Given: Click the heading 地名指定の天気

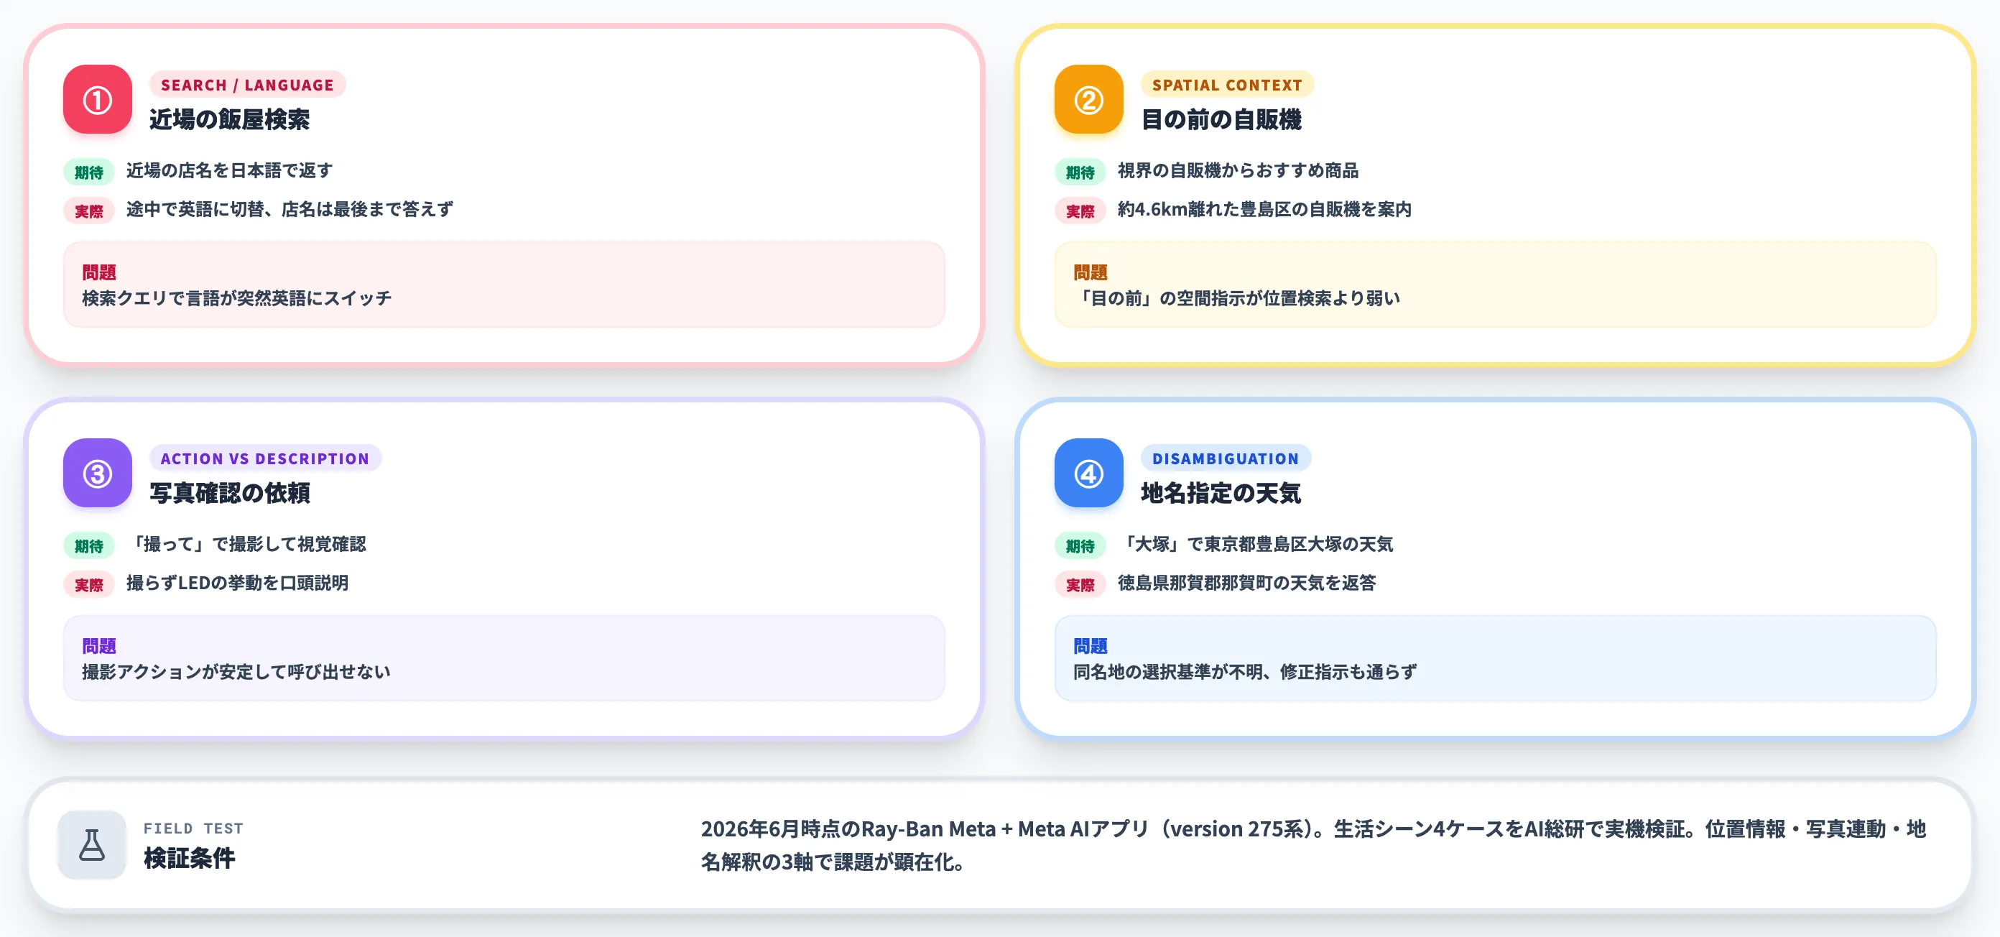Looking at the screenshot, I should coord(1221,493).
